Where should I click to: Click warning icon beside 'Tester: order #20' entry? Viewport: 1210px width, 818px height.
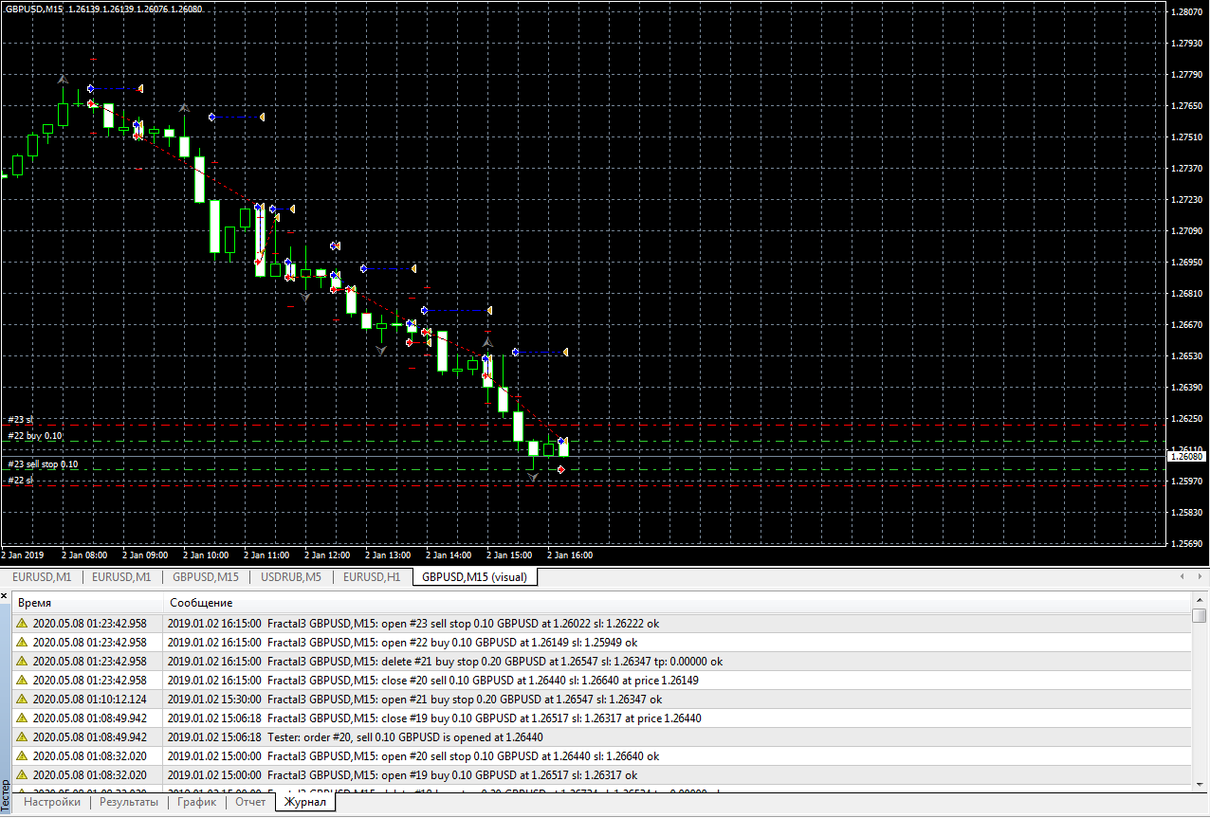pyautogui.click(x=22, y=737)
